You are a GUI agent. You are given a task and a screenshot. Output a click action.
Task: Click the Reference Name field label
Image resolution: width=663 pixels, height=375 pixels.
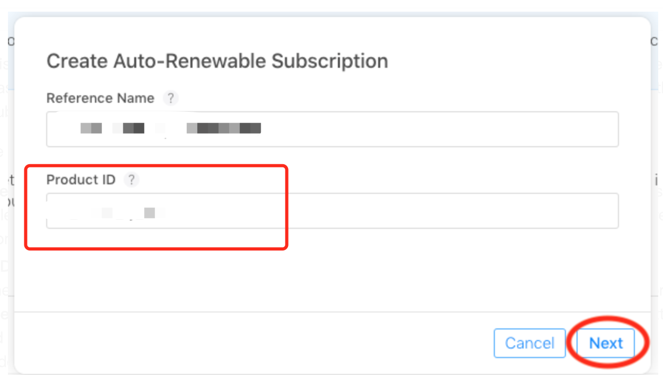[x=100, y=99]
